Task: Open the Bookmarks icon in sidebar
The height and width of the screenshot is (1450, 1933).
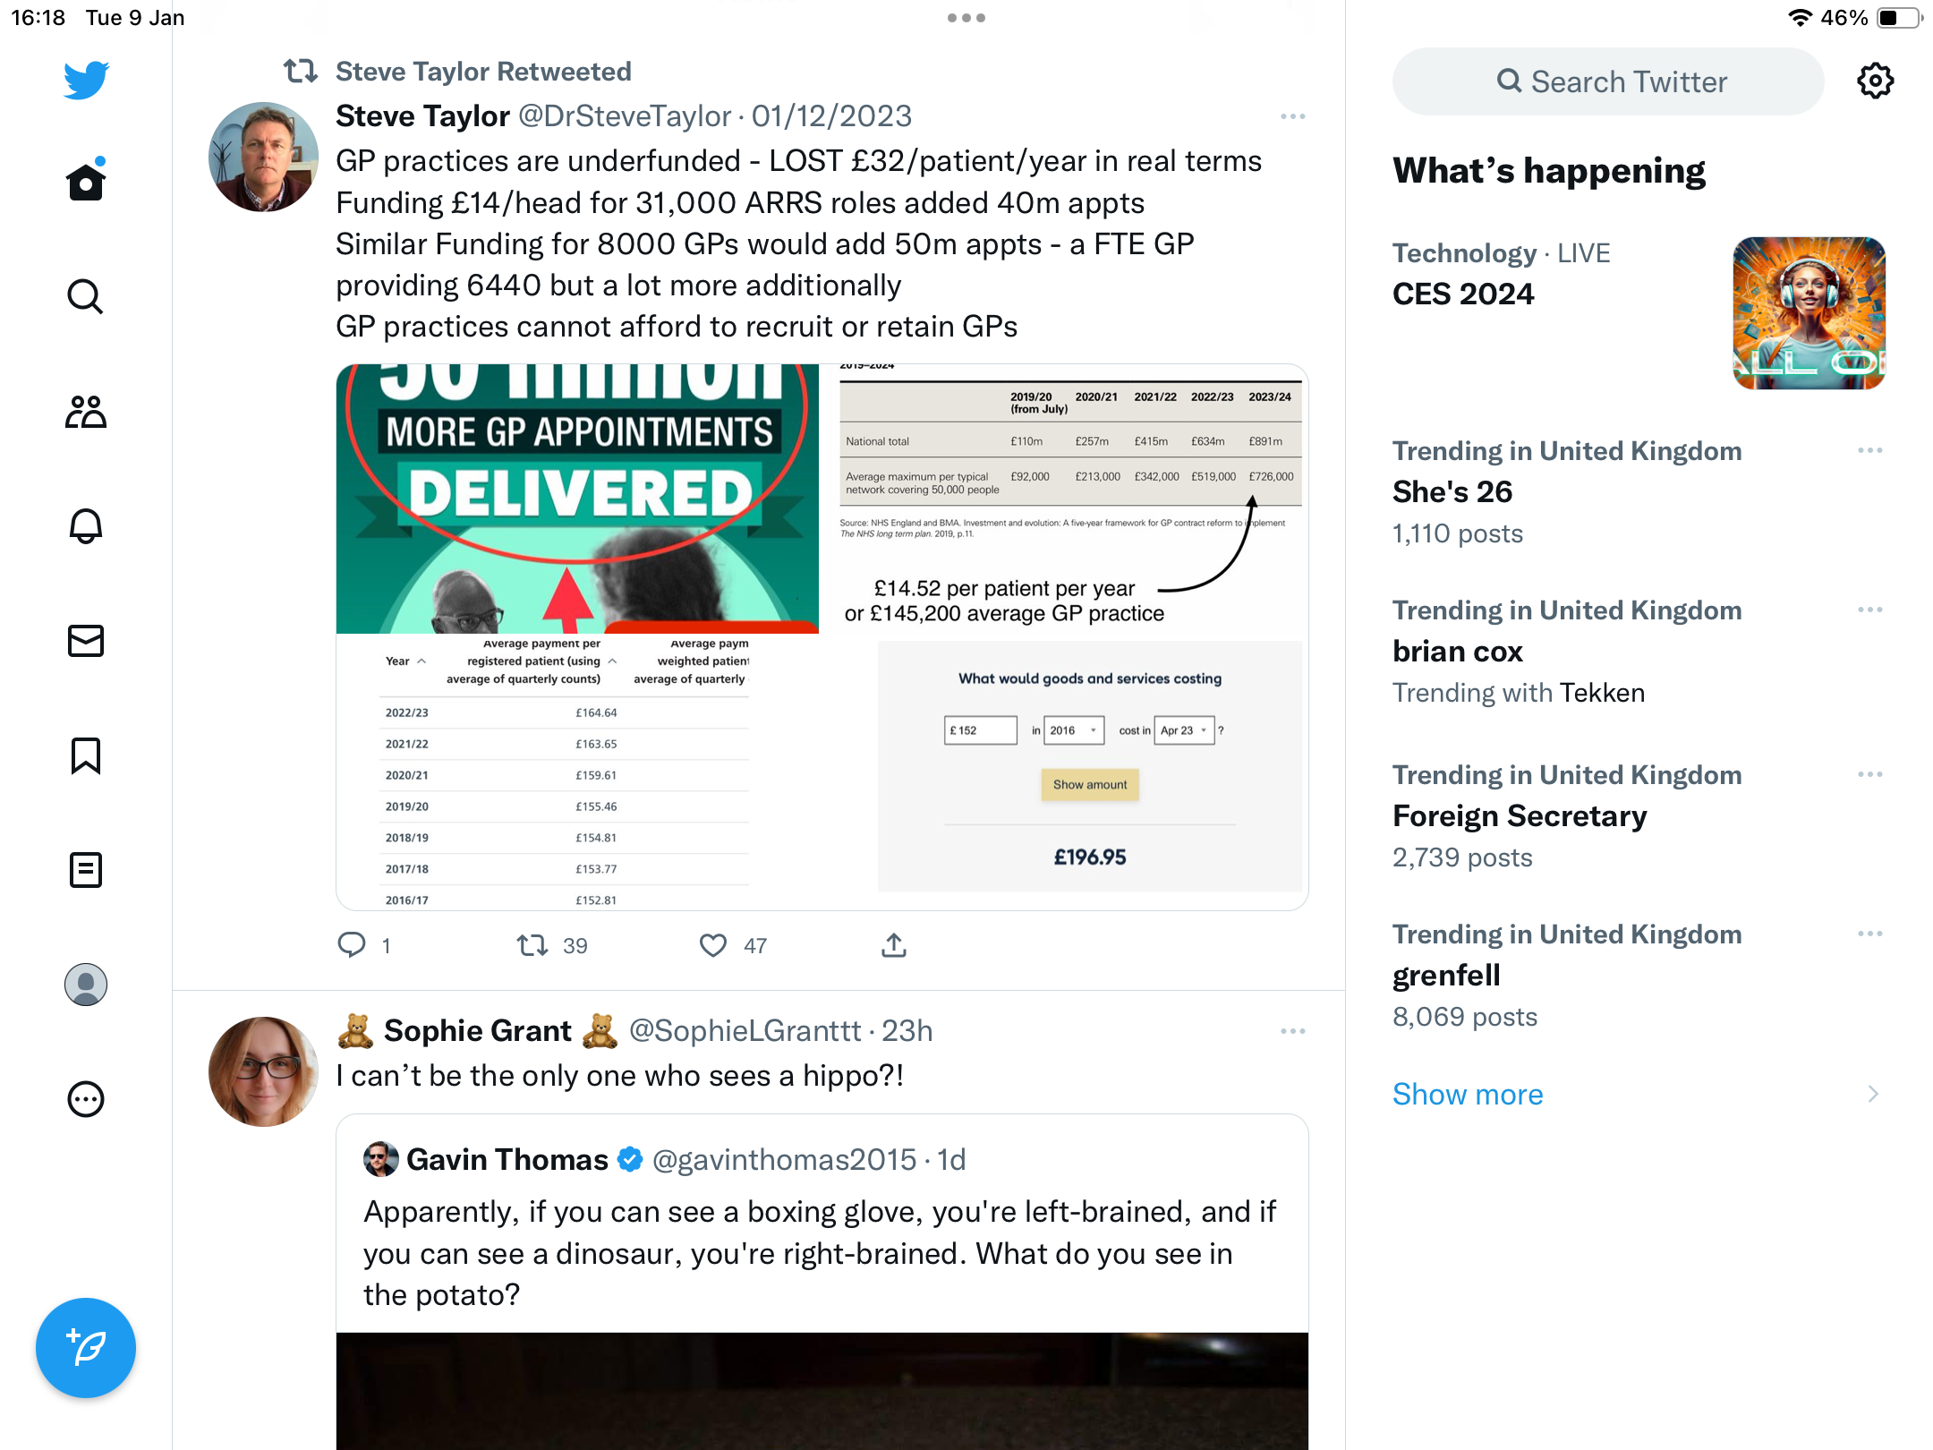Action: (x=86, y=755)
